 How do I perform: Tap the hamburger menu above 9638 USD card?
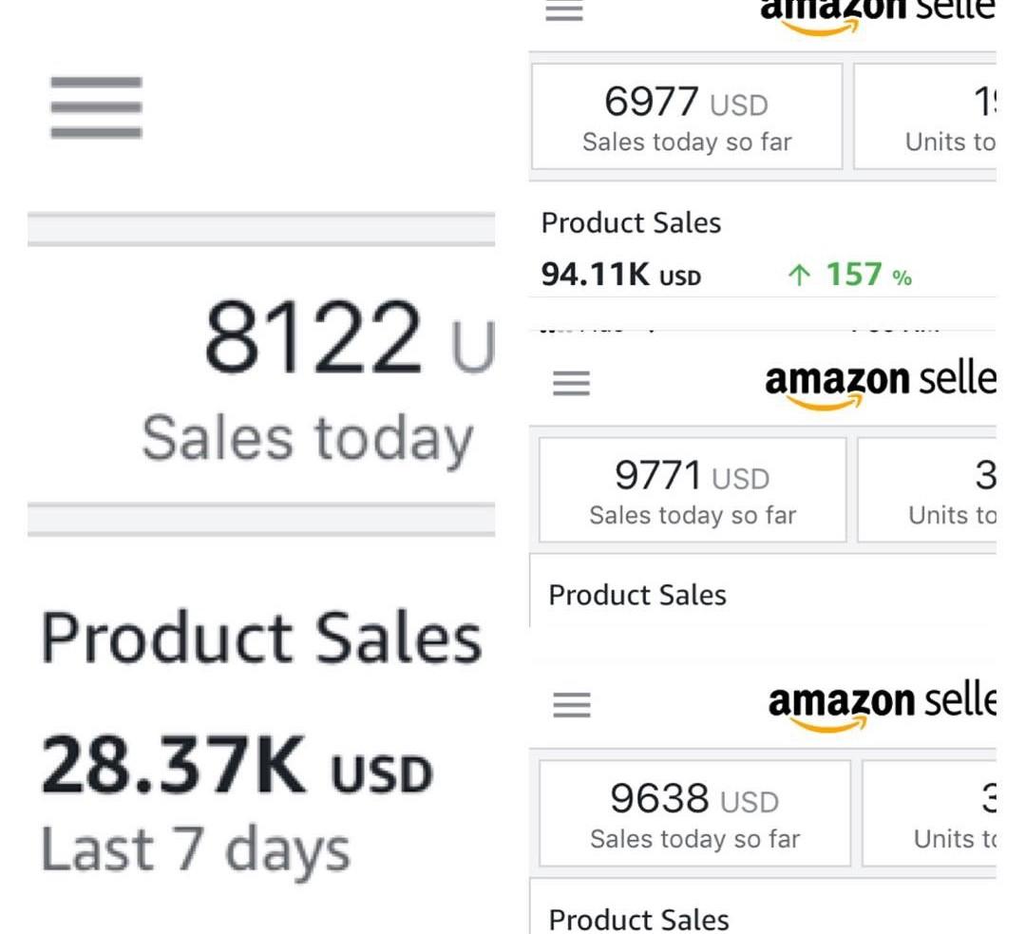571,704
